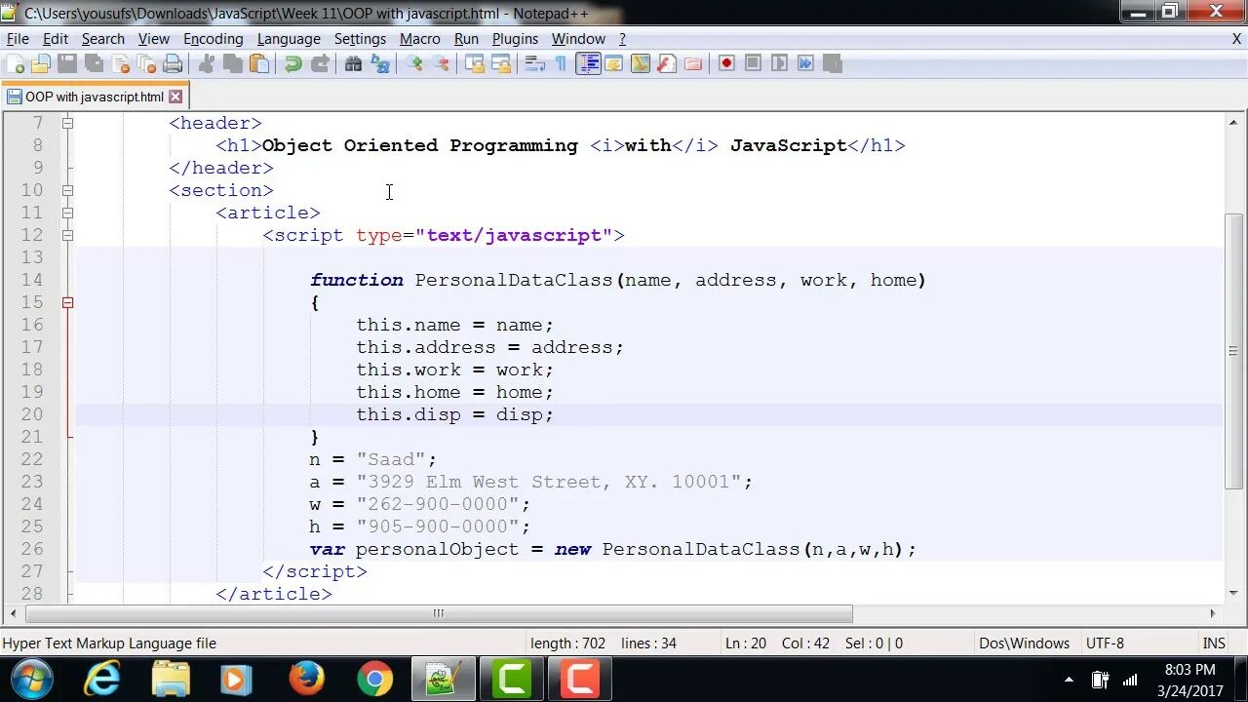The height and width of the screenshot is (702, 1248).
Task: Collapse the function body fold on line 15
Action: [67, 302]
